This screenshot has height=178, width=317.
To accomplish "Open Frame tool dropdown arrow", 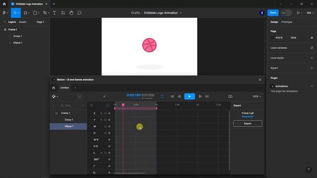I will click(29, 13).
